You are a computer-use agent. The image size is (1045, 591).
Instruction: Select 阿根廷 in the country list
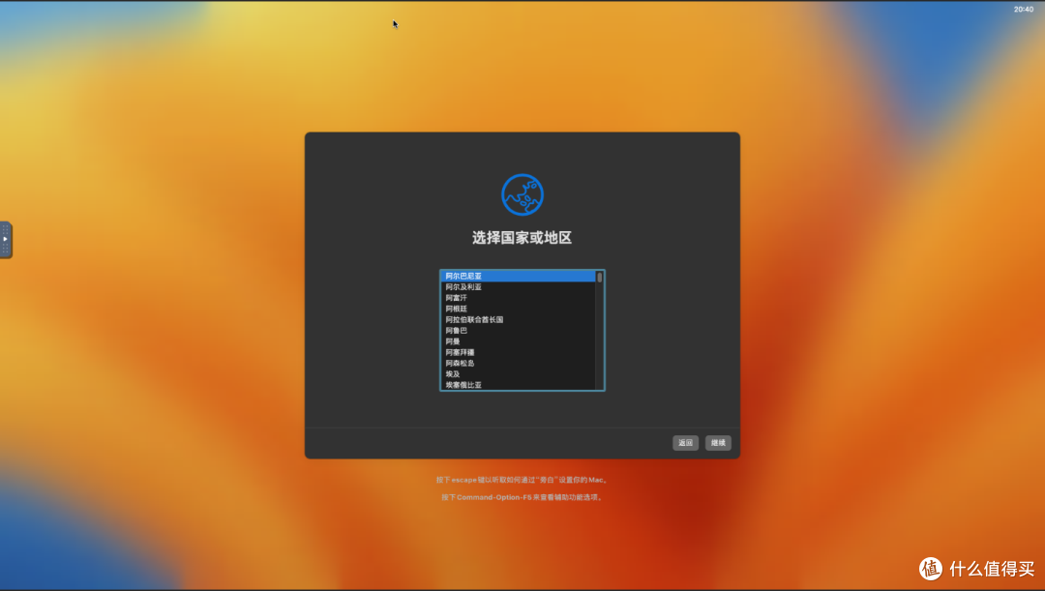(x=503, y=308)
